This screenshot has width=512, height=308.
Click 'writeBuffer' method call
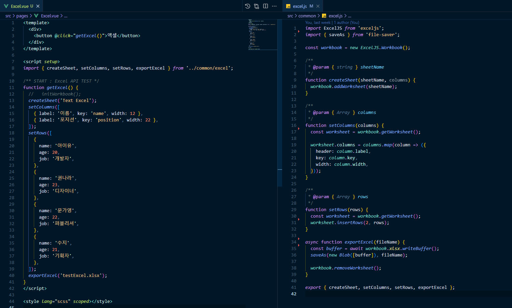click(x=417, y=249)
